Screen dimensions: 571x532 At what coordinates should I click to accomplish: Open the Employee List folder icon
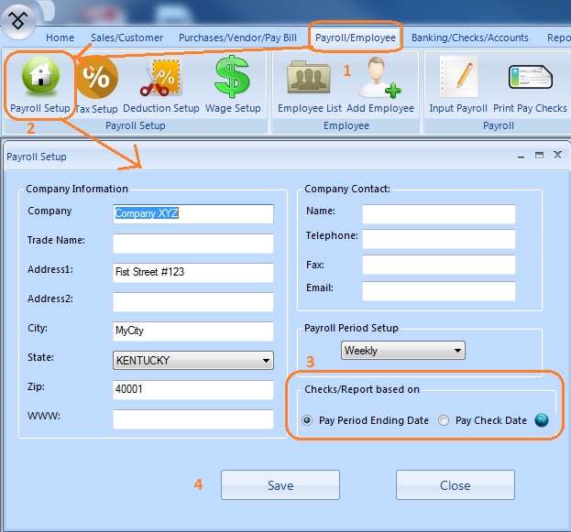pos(309,76)
